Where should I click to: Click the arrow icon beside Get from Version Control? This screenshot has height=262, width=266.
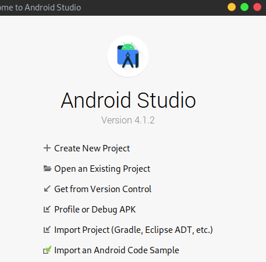[47, 189]
